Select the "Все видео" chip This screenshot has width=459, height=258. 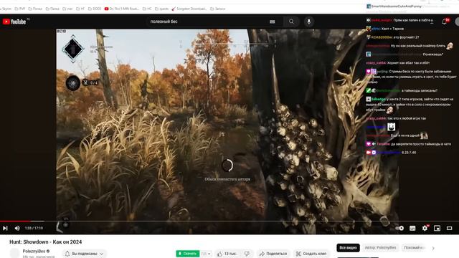(x=348, y=248)
